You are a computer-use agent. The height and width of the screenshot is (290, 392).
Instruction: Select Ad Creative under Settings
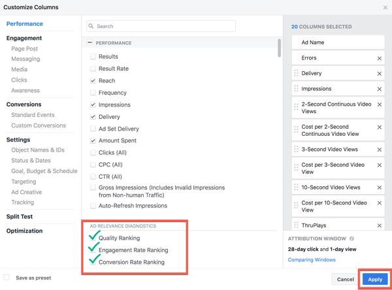27,192
